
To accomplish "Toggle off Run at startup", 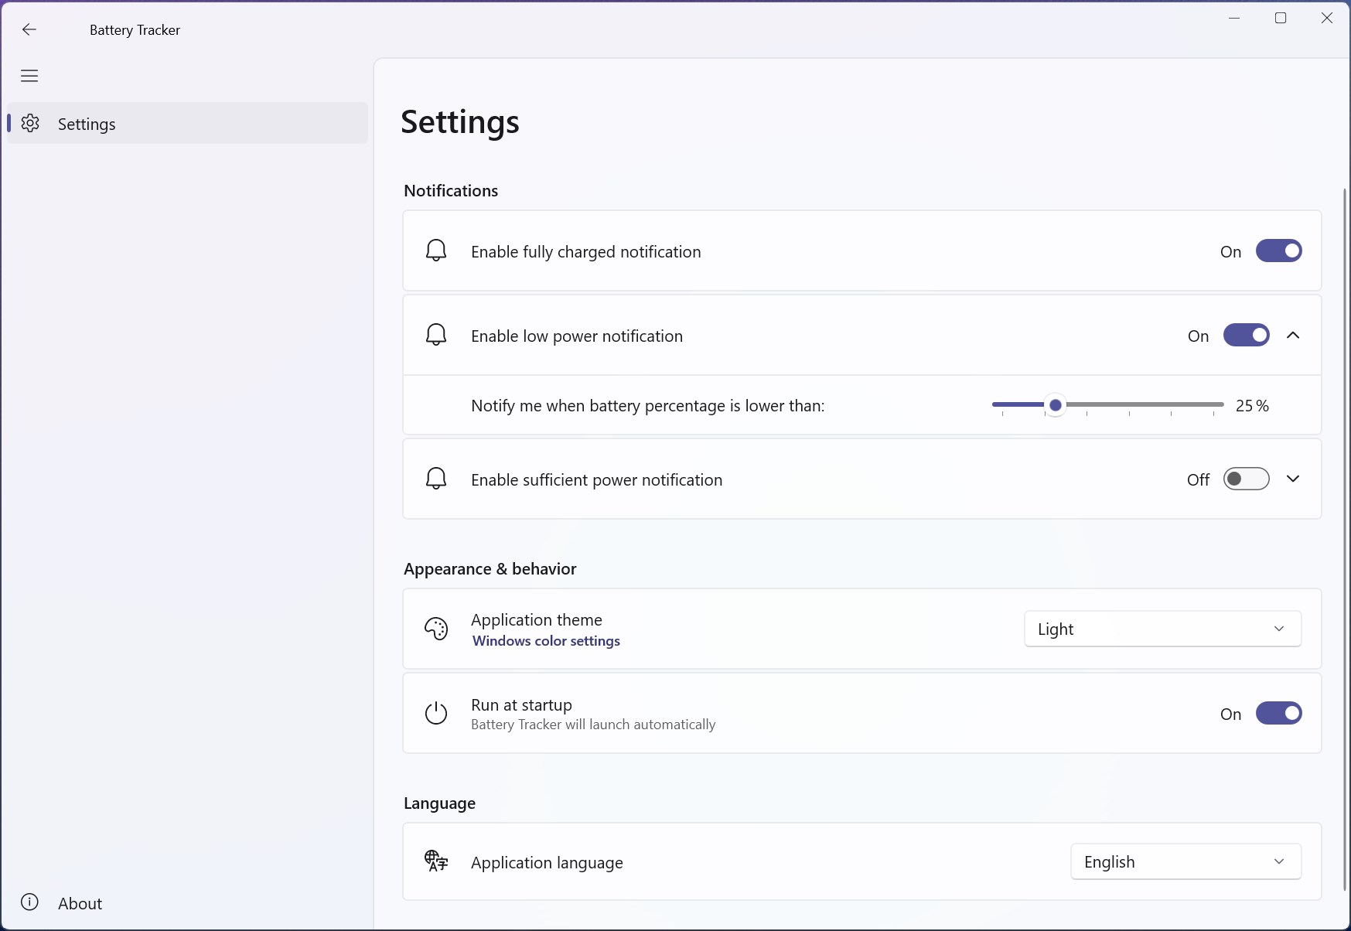I will click(x=1278, y=713).
